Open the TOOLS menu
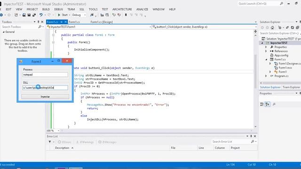The image size is (301, 169). point(93,9)
